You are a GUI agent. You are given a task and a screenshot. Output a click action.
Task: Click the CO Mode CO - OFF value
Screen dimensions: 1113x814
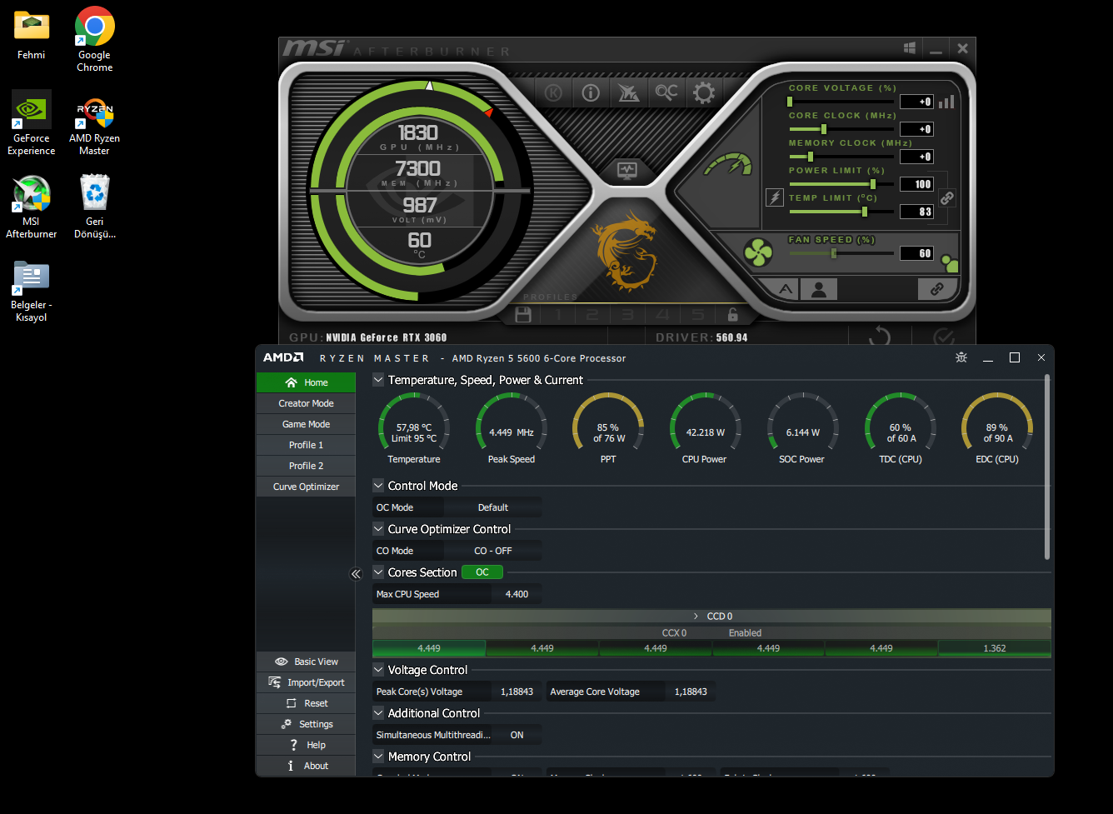(x=492, y=551)
